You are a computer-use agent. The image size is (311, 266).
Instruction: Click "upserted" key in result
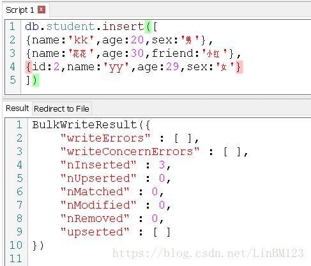(x=95, y=232)
